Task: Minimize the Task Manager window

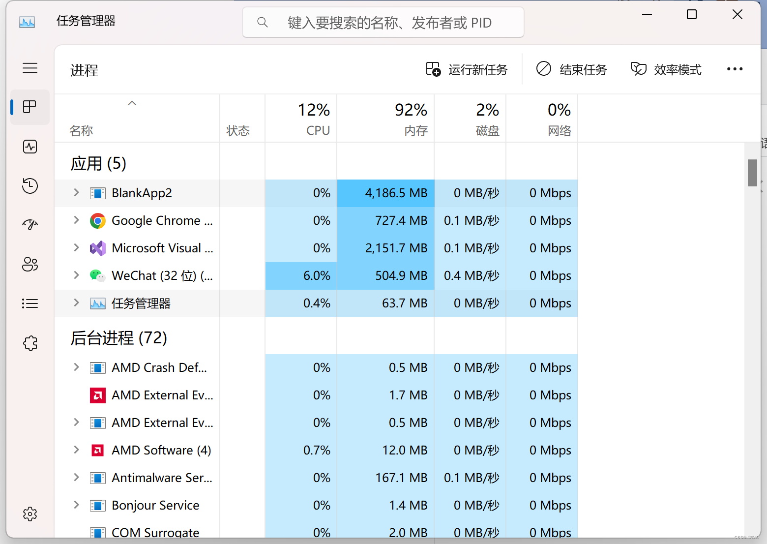Action: click(x=647, y=14)
